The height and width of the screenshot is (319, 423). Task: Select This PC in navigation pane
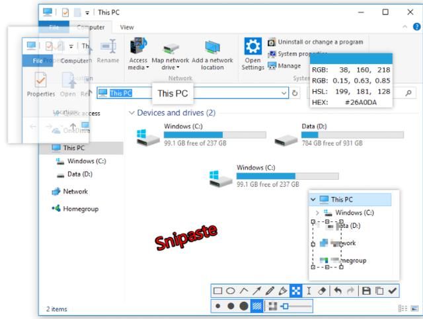click(81, 148)
